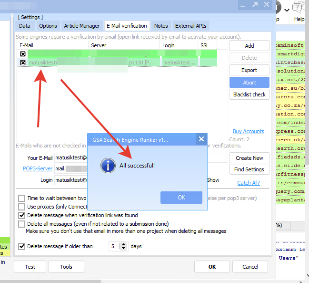Run the Blacklist check
Viewport: 309px width, 283px height.
pyautogui.click(x=249, y=94)
